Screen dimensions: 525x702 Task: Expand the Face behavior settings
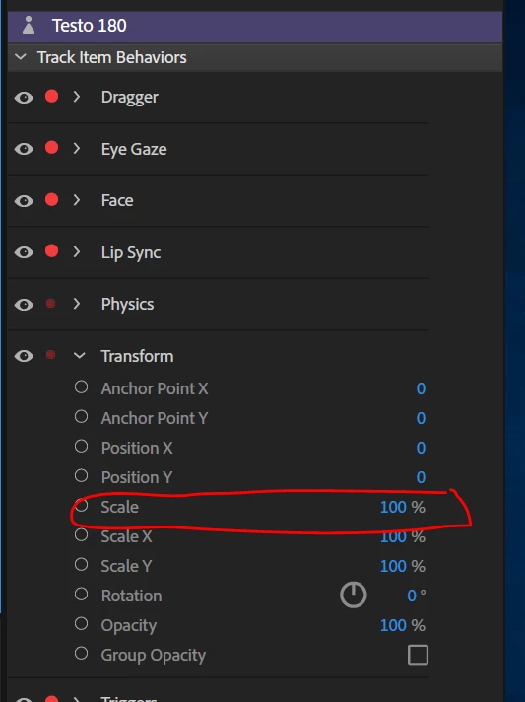77,200
